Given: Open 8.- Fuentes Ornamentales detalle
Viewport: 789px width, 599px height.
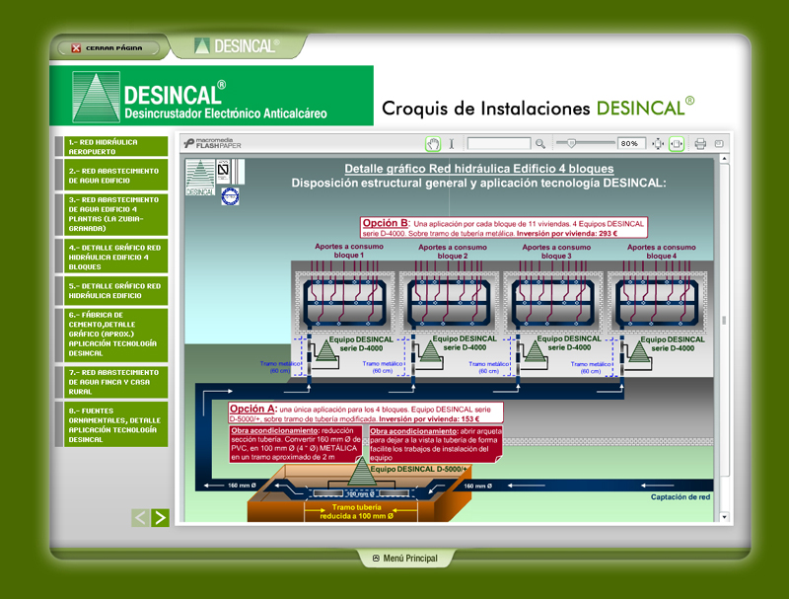Looking at the screenshot, I should pos(115,425).
